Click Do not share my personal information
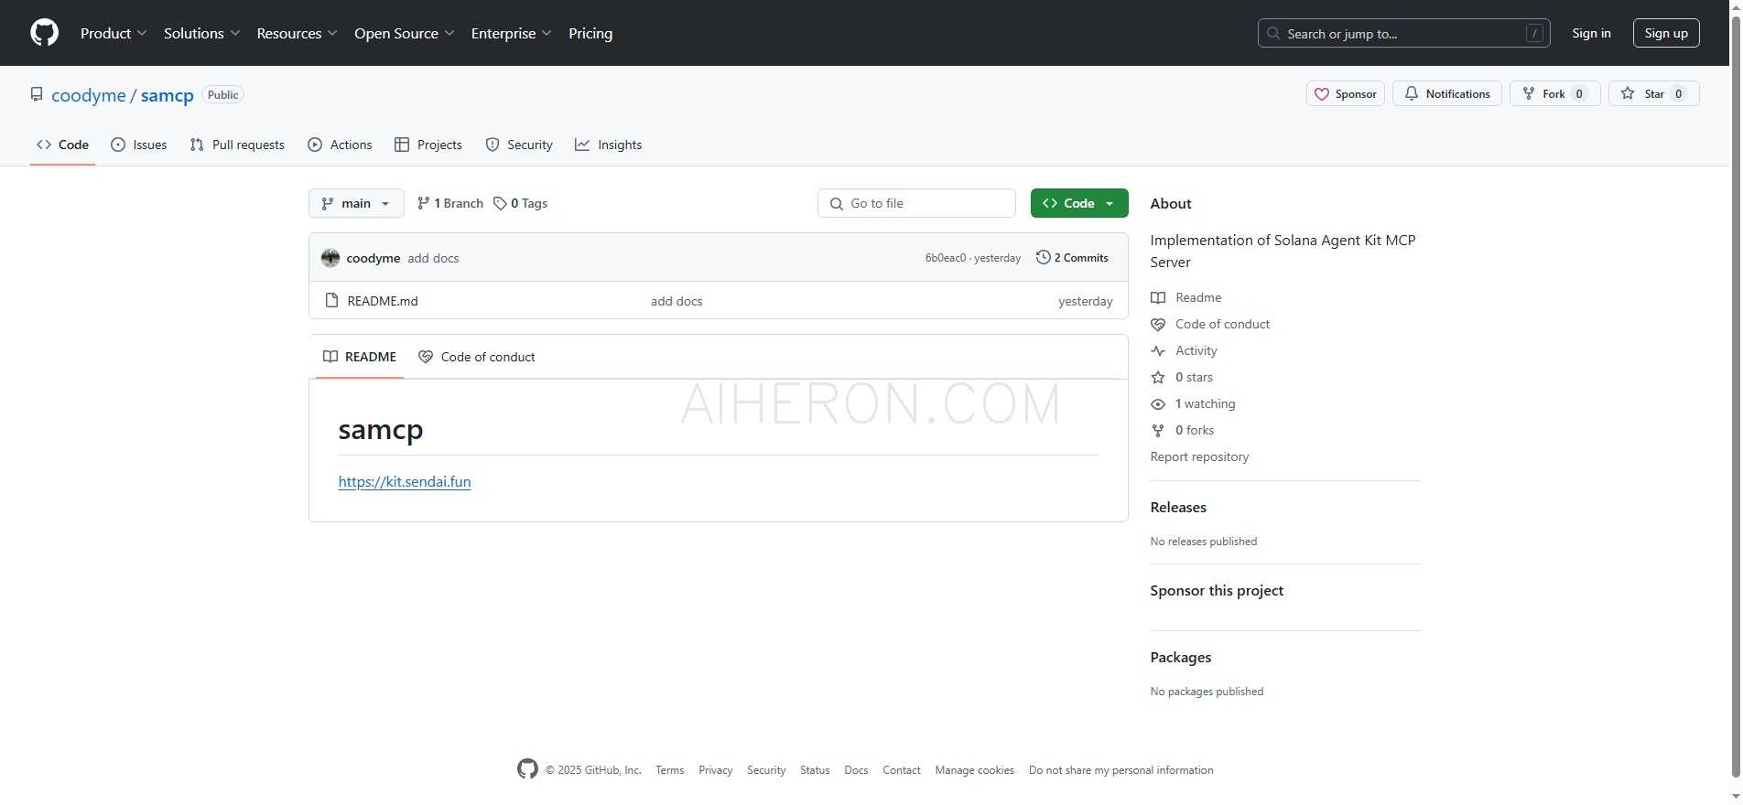 point(1121,770)
